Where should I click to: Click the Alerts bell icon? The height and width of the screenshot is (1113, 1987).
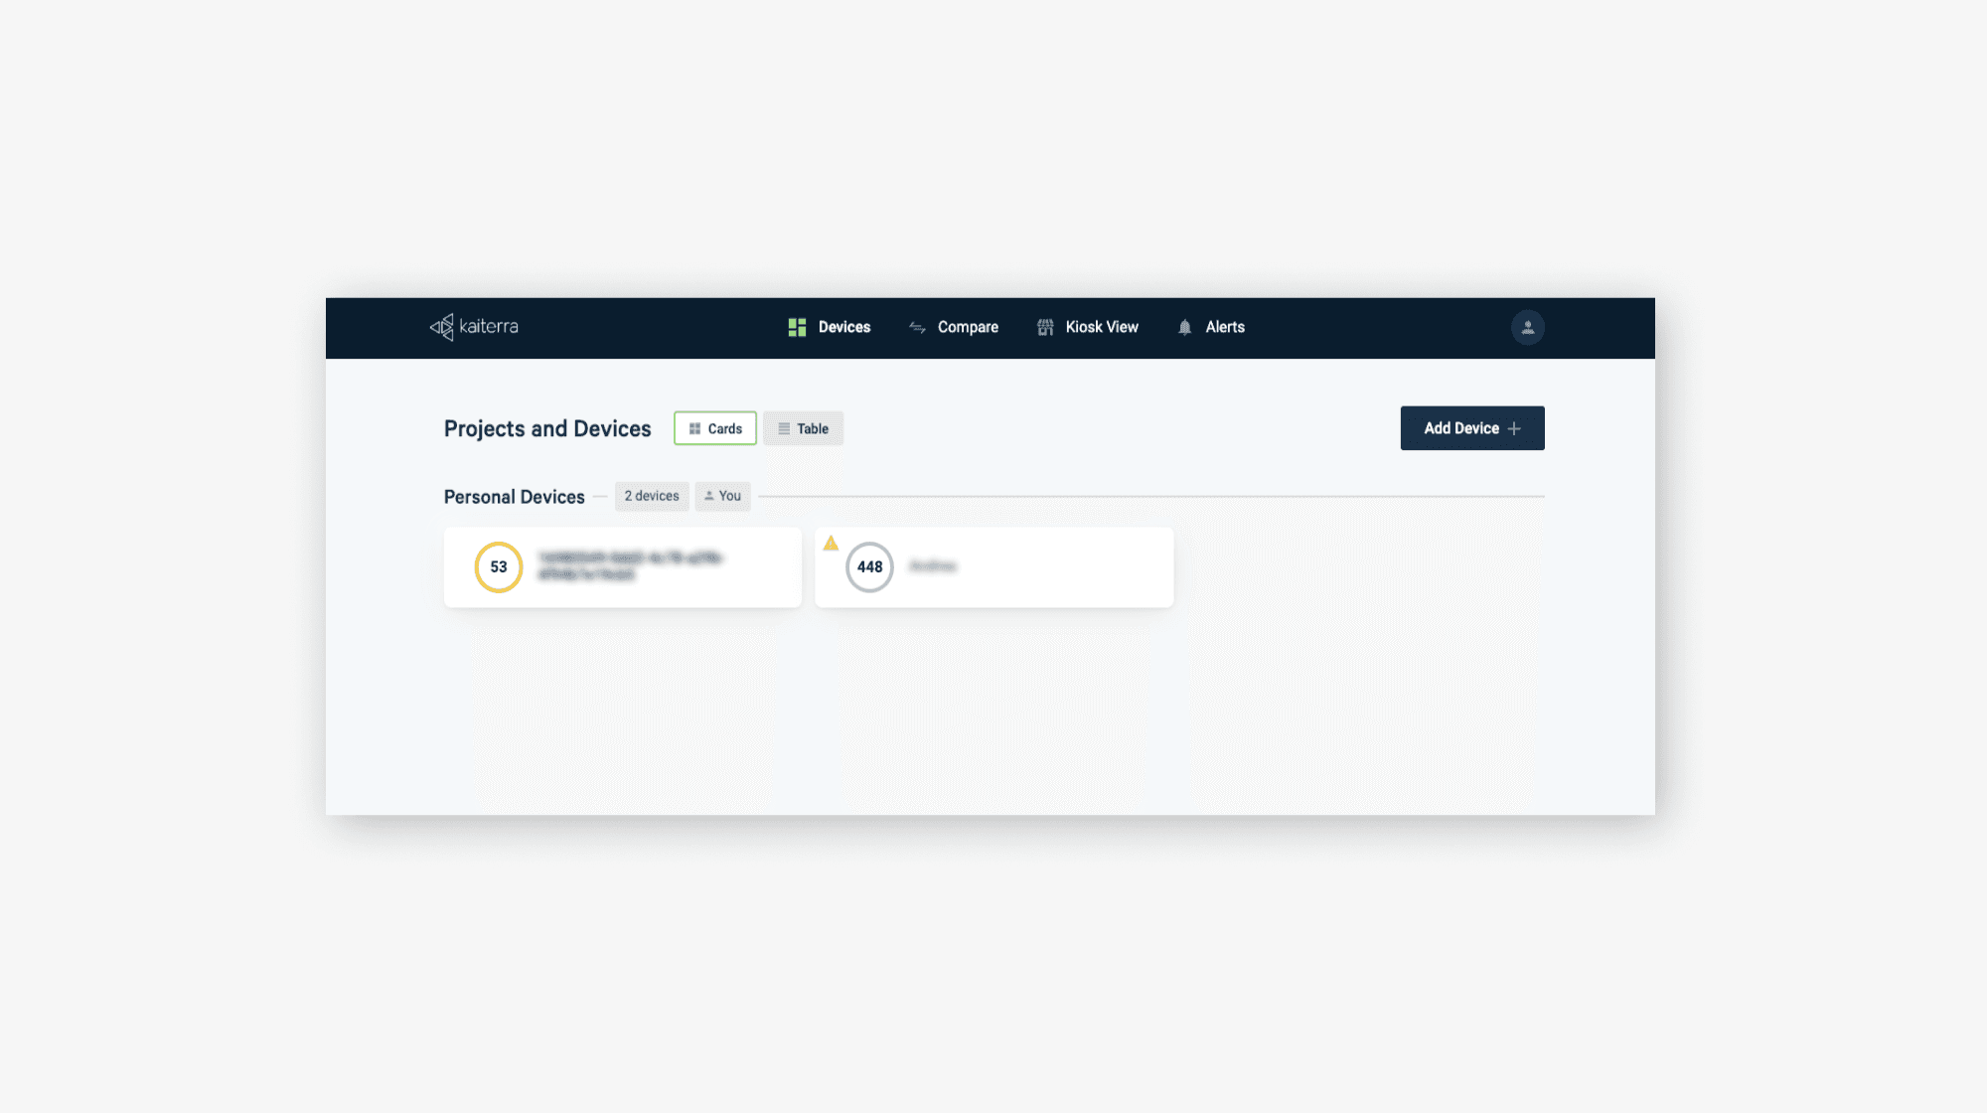(x=1184, y=328)
